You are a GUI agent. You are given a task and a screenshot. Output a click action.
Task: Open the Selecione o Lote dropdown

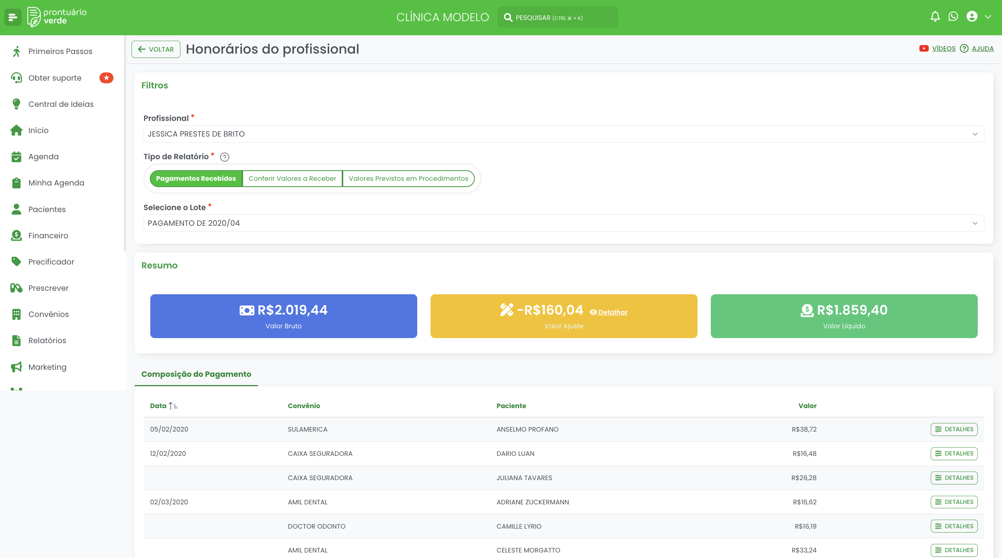pyautogui.click(x=564, y=223)
